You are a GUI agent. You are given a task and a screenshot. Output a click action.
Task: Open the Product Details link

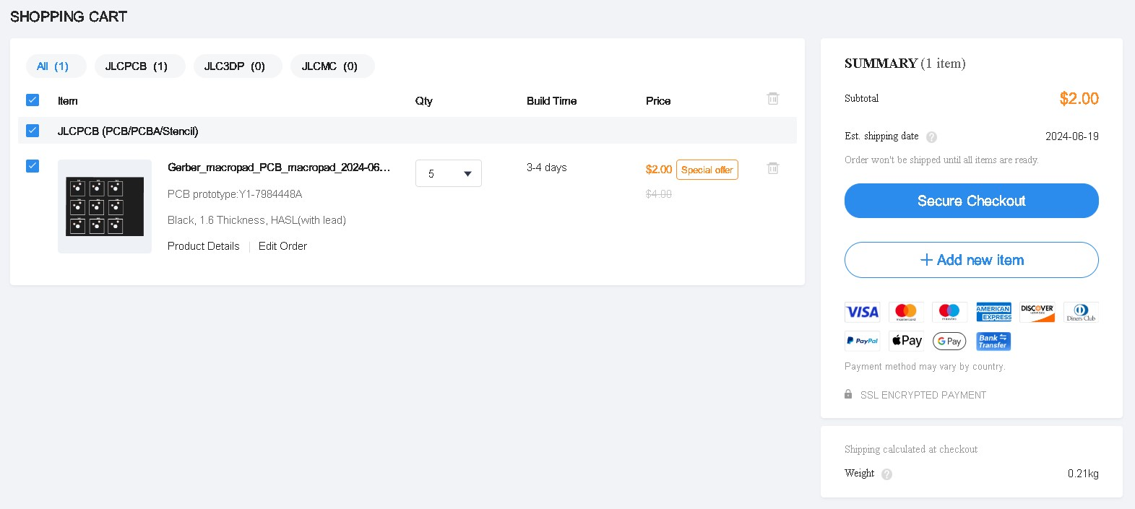pyautogui.click(x=204, y=246)
